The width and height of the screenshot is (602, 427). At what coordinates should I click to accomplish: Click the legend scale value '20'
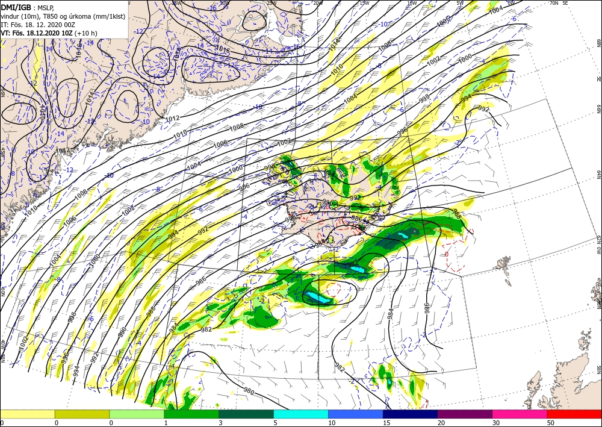click(x=441, y=423)
